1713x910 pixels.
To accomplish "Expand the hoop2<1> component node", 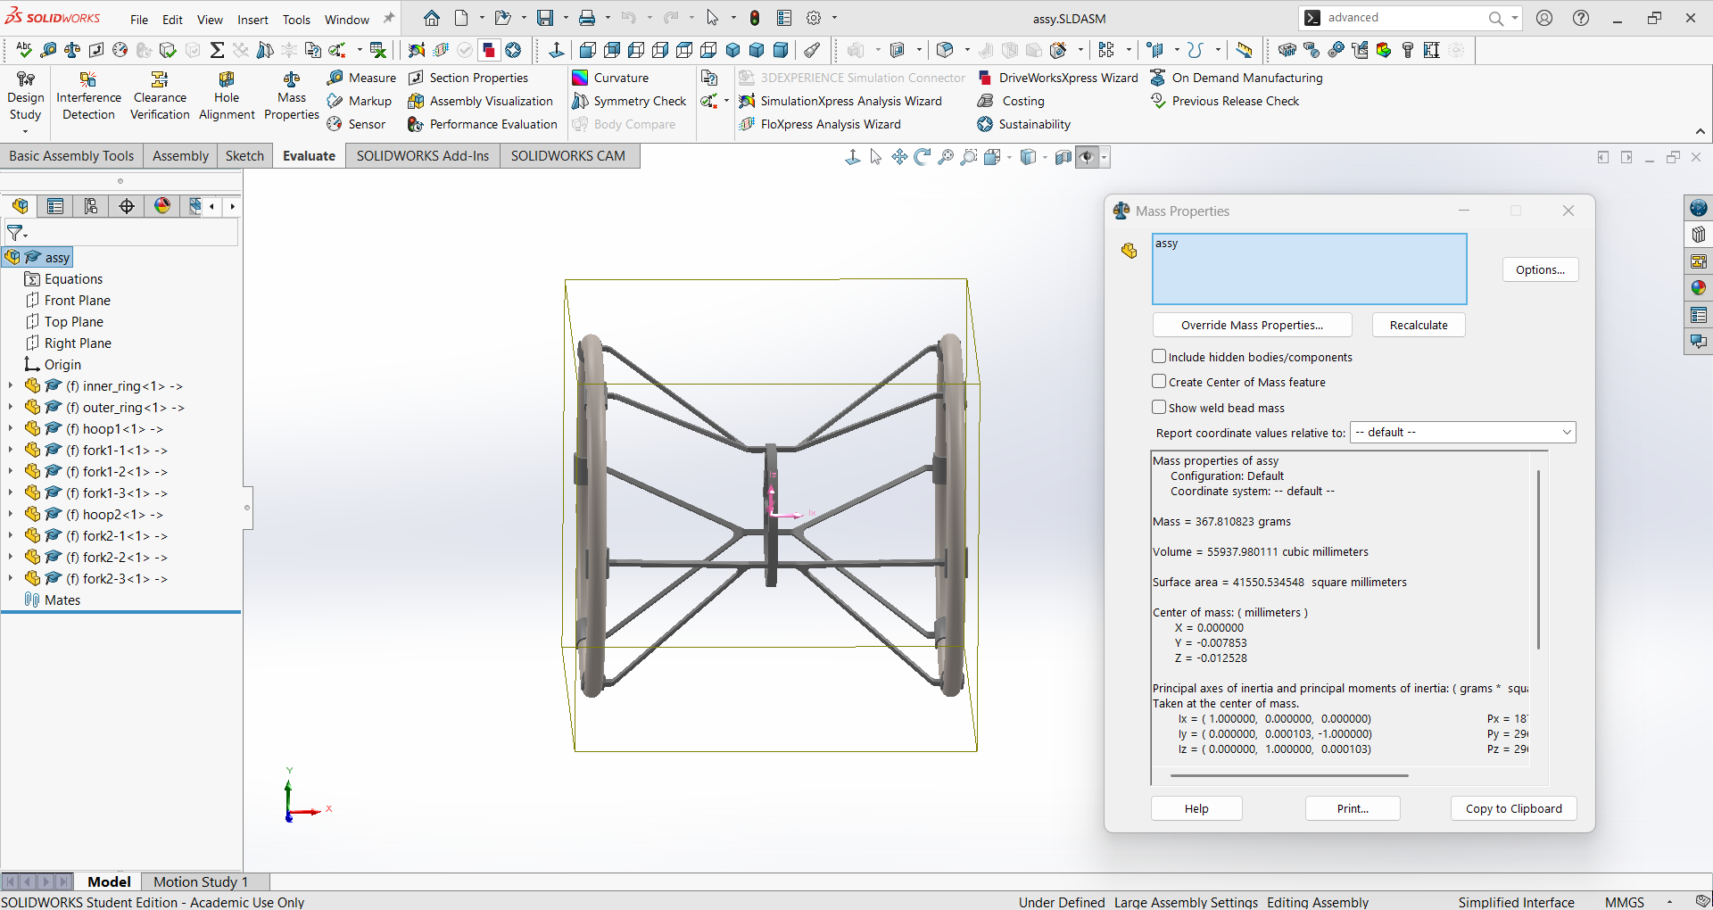I will (11, 515).
